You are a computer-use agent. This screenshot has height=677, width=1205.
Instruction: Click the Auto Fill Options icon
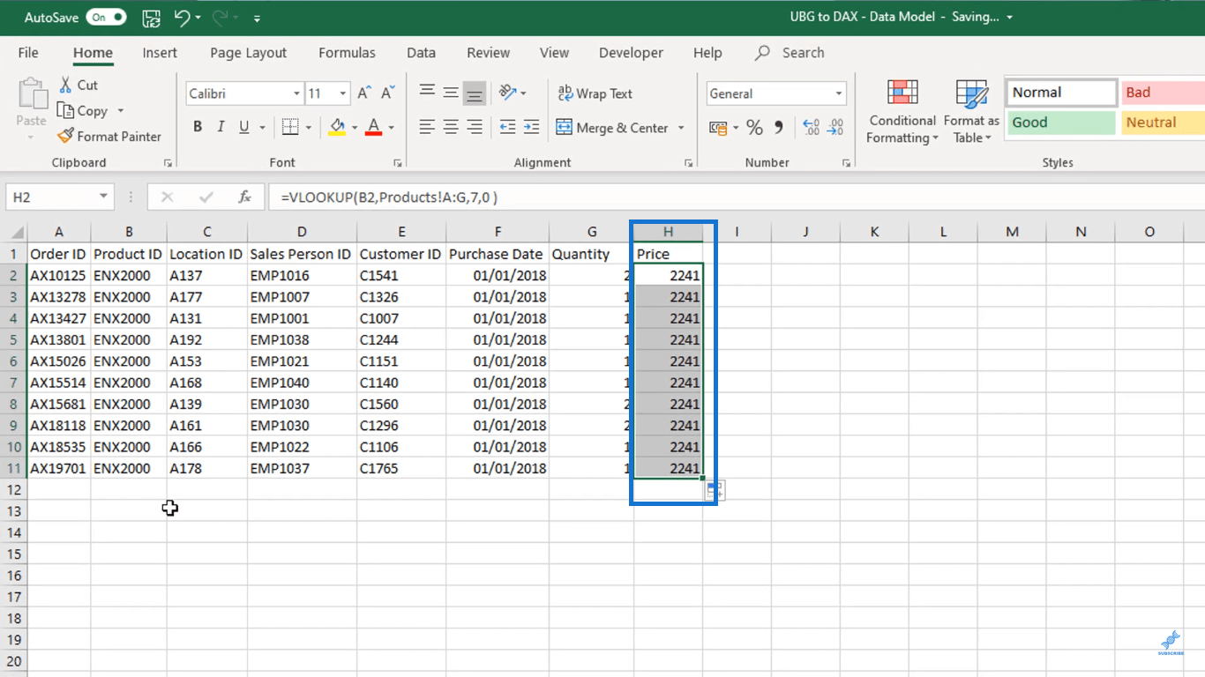(x=715, y=490)
